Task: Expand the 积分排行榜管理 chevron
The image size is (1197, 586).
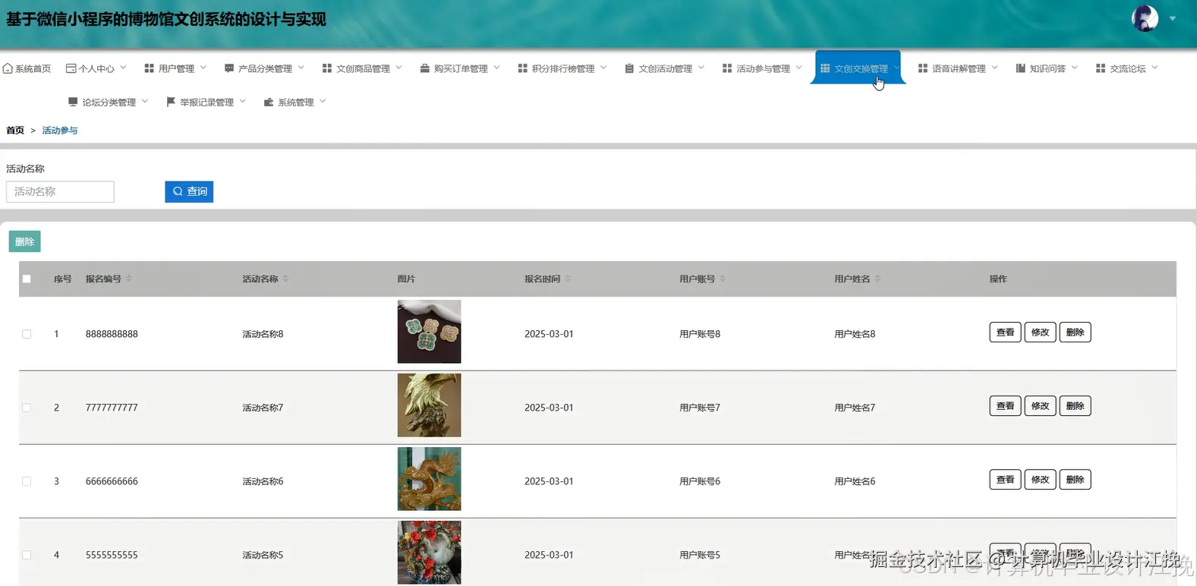Action: pyautogui.click(x=603, y=68)
